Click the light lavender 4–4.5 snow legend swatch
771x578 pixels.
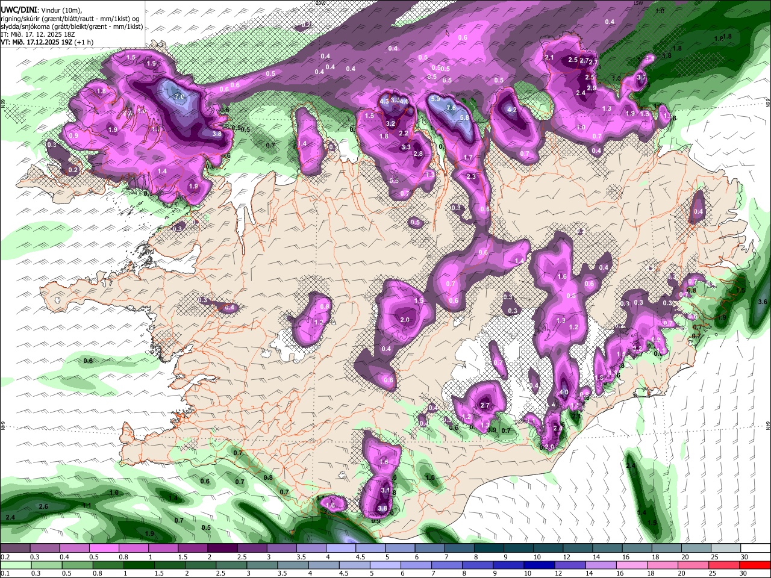point(340,548)
